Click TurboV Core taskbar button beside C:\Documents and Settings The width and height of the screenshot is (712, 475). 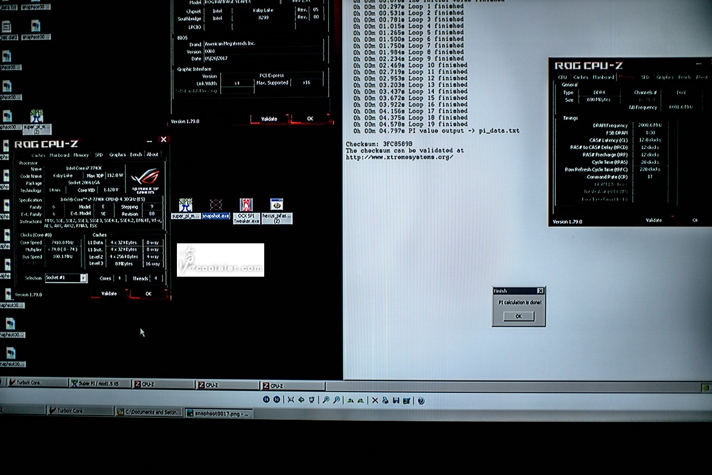pyautogui.click(x=80, y=411)
